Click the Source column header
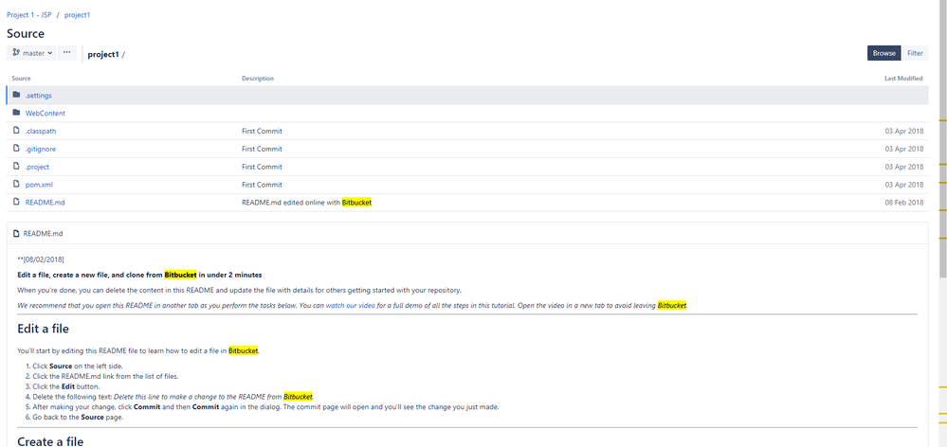 click(x=21, y=79)
